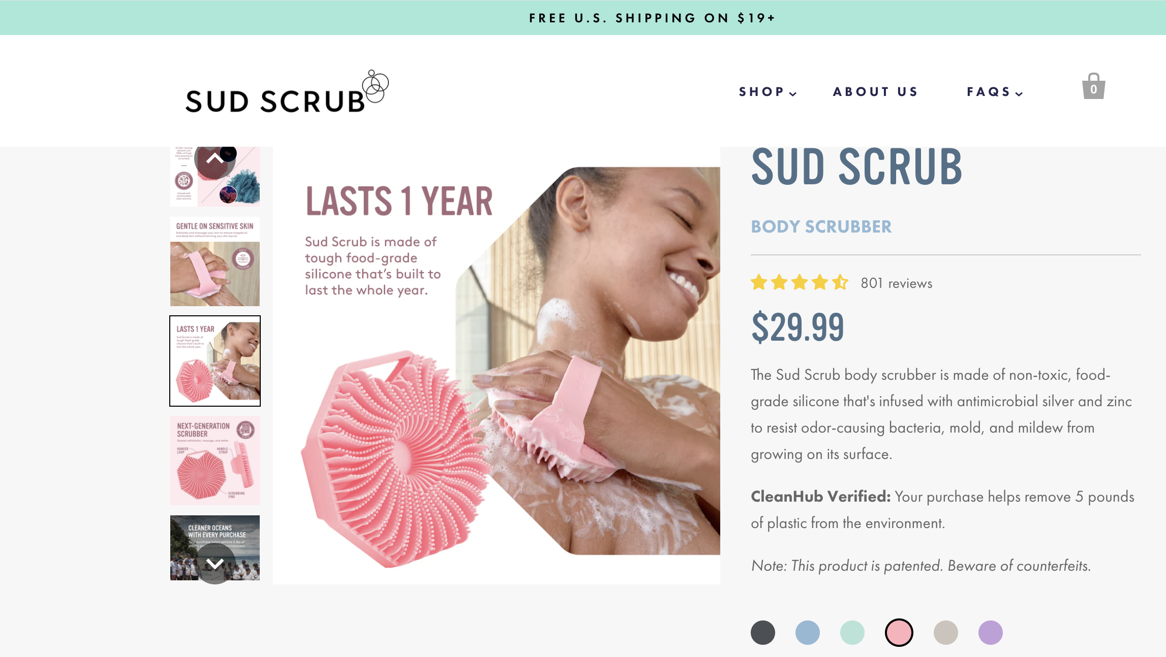The image size is (1166, 657).
Task: Click the star rating icons
Action: [x=800, y=282]
